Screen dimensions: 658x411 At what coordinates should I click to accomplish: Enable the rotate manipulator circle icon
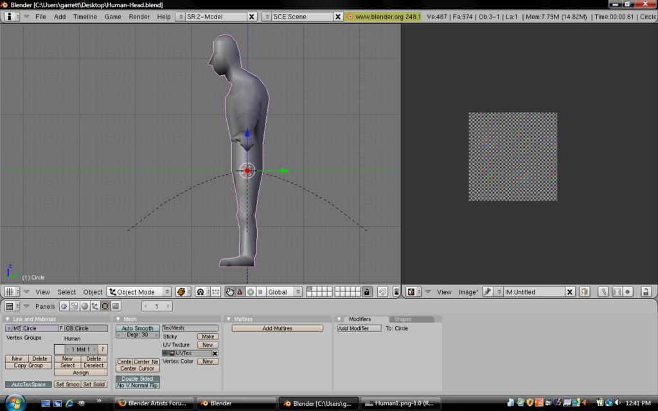(251, 292)
